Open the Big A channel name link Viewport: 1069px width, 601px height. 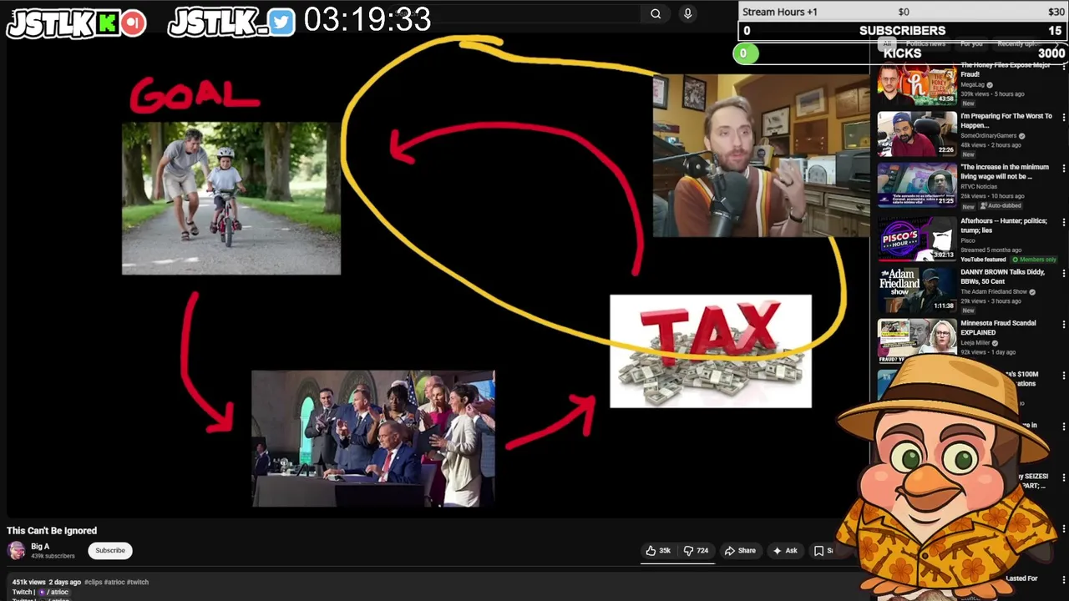(x=40, y=547)
